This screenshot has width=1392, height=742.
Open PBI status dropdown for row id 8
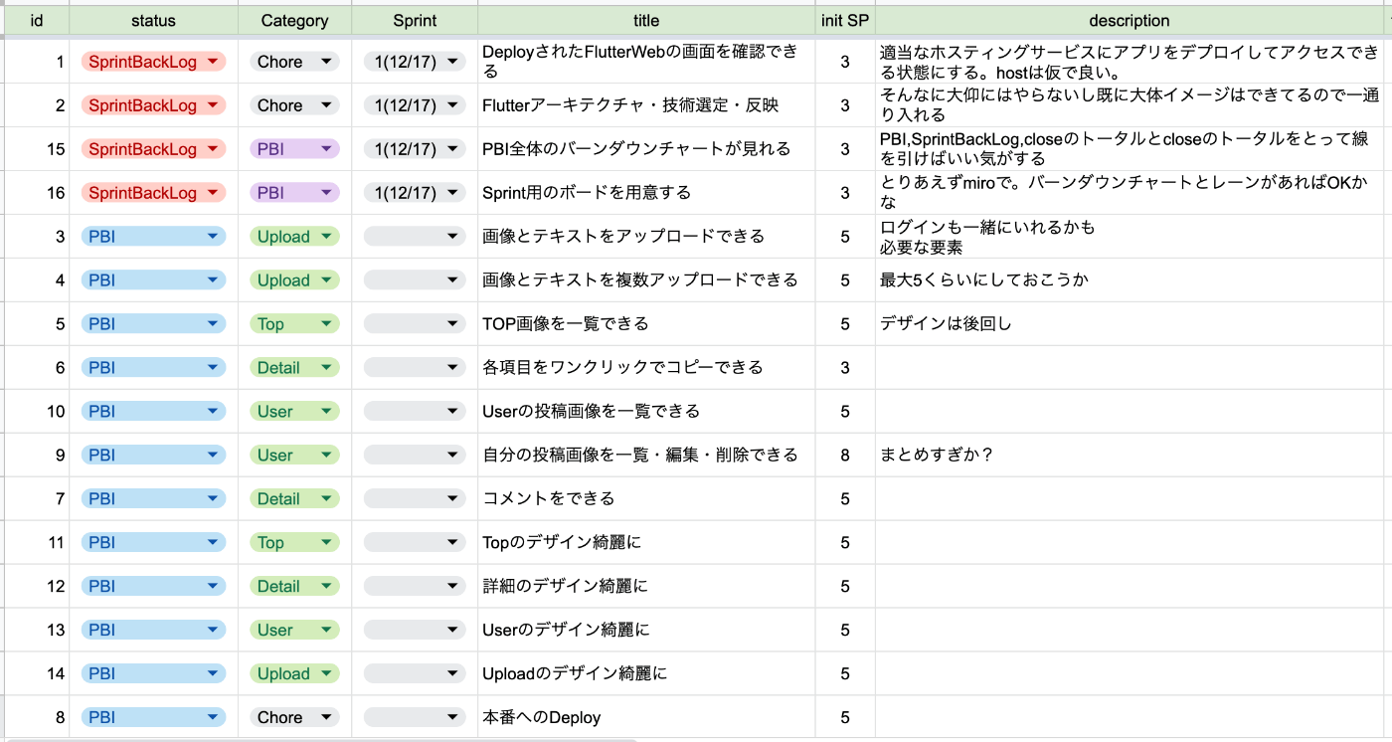tap(154, 718)
